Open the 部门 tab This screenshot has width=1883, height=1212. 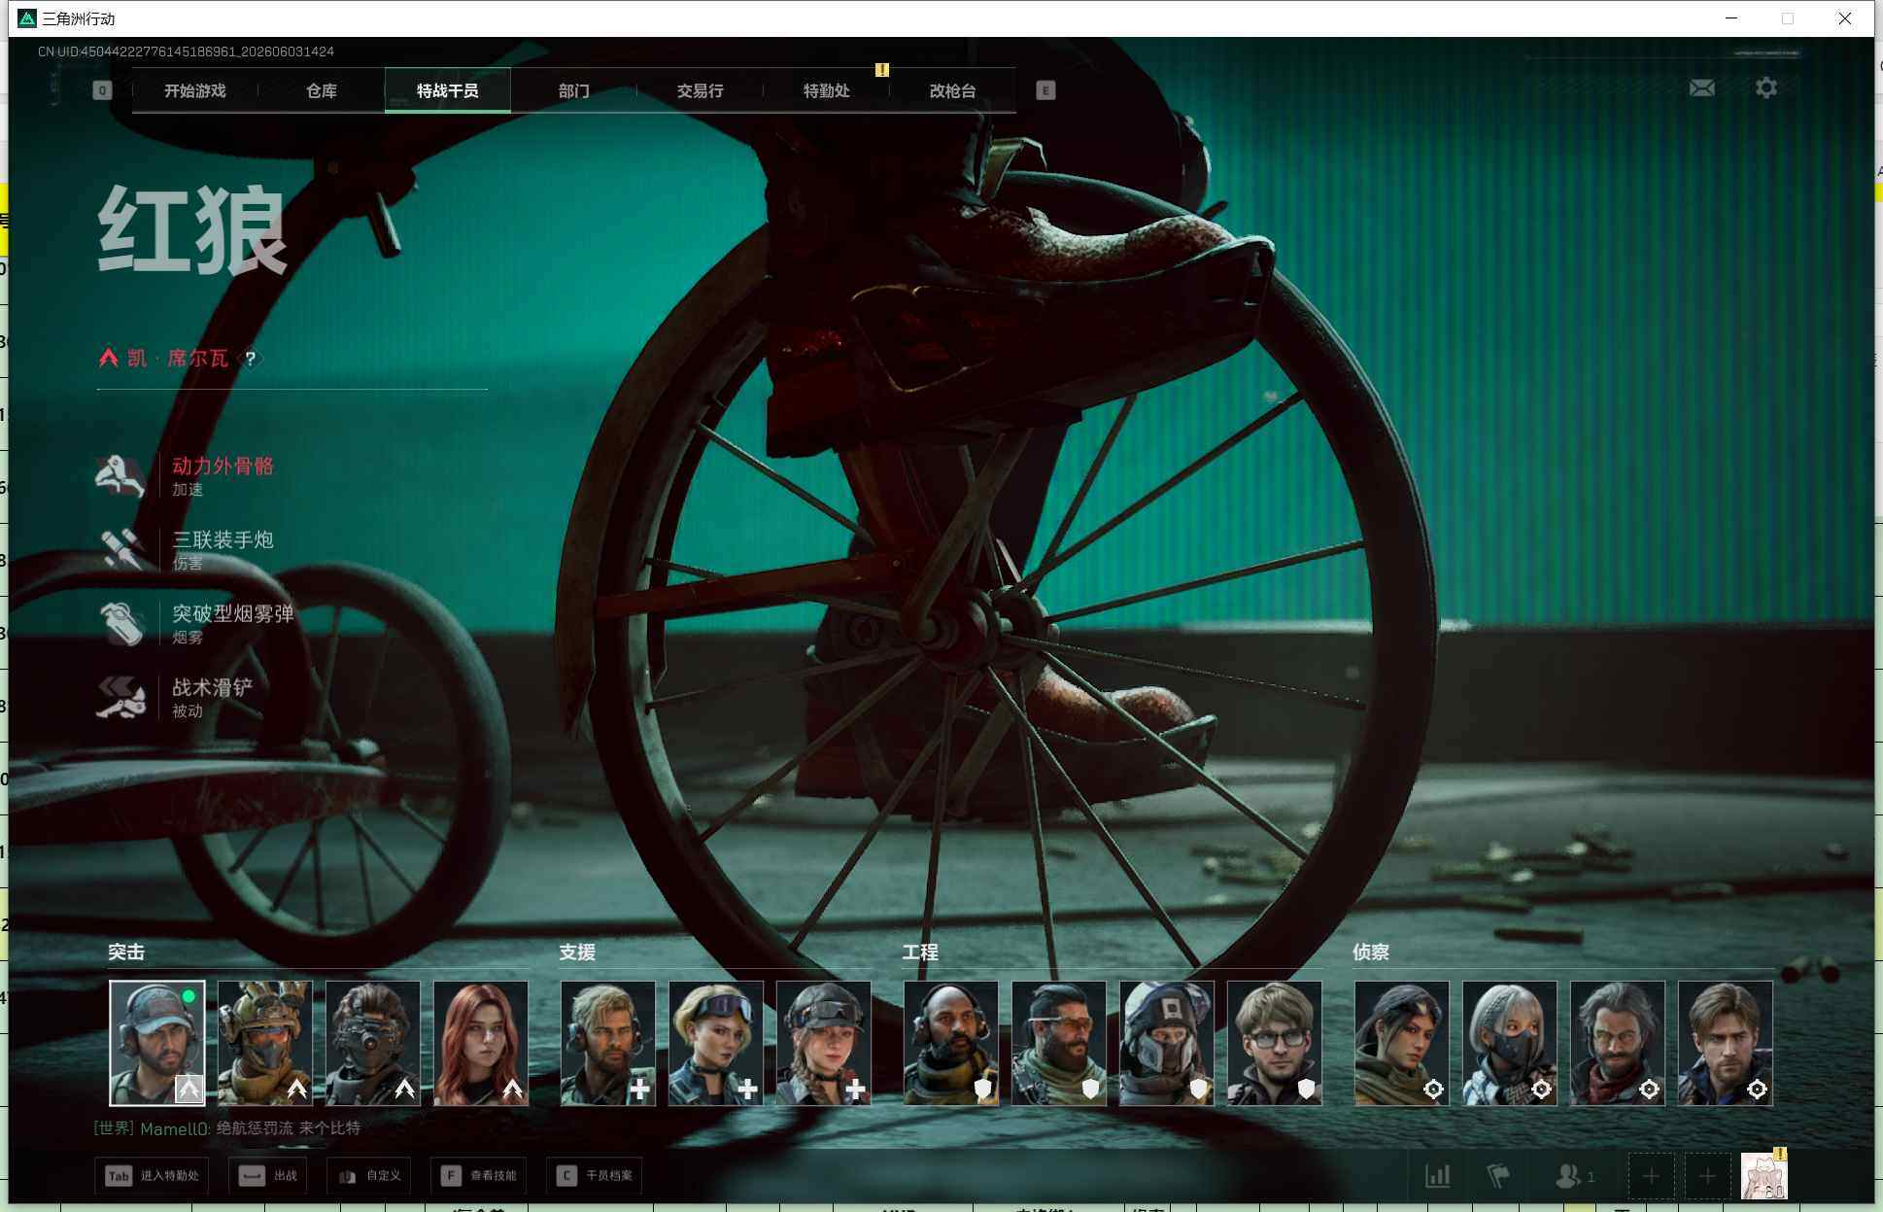coord(574,90)
